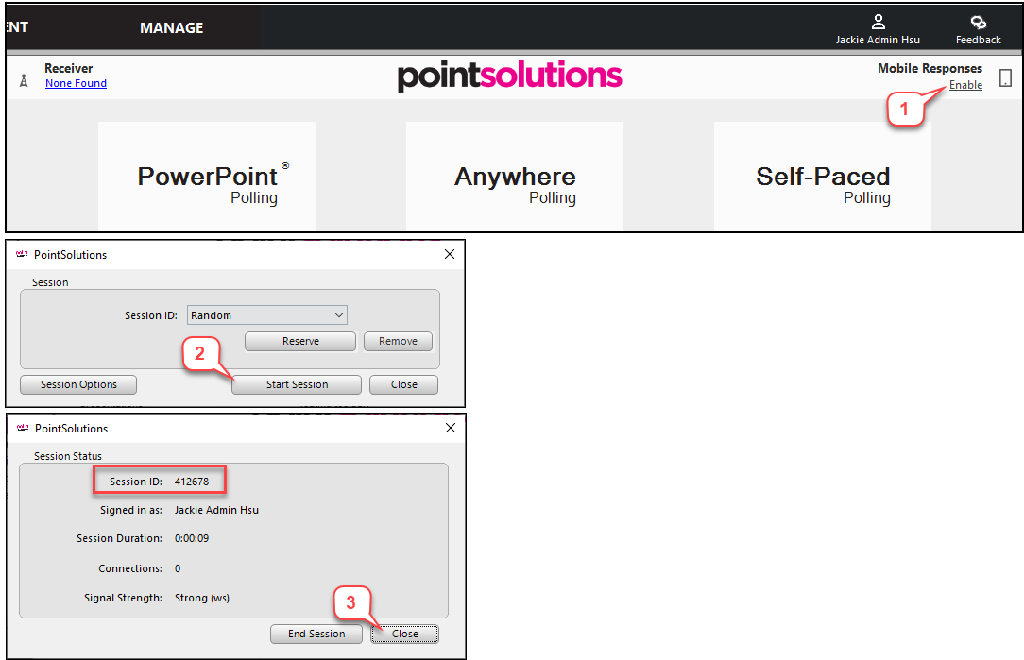Click the Signal Strength value Strong (ws)
Image resolution: width=1024 pixels, height=660 pixels.
click(x=202, y=598)
